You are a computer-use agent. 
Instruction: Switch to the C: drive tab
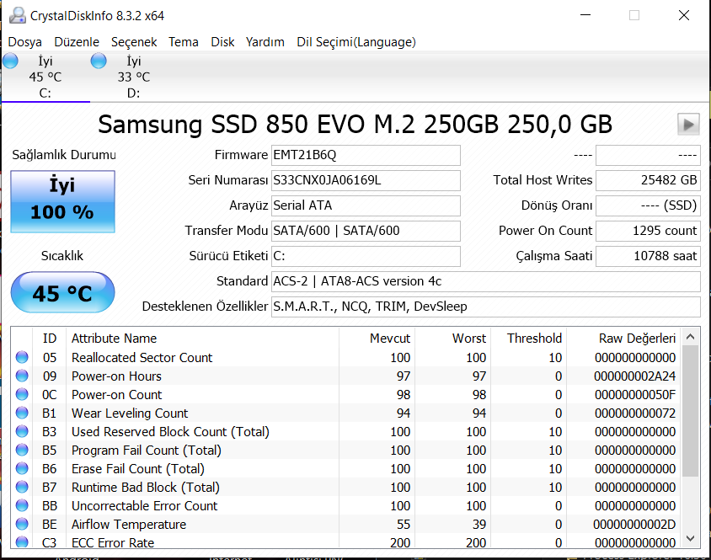(45, 77)
